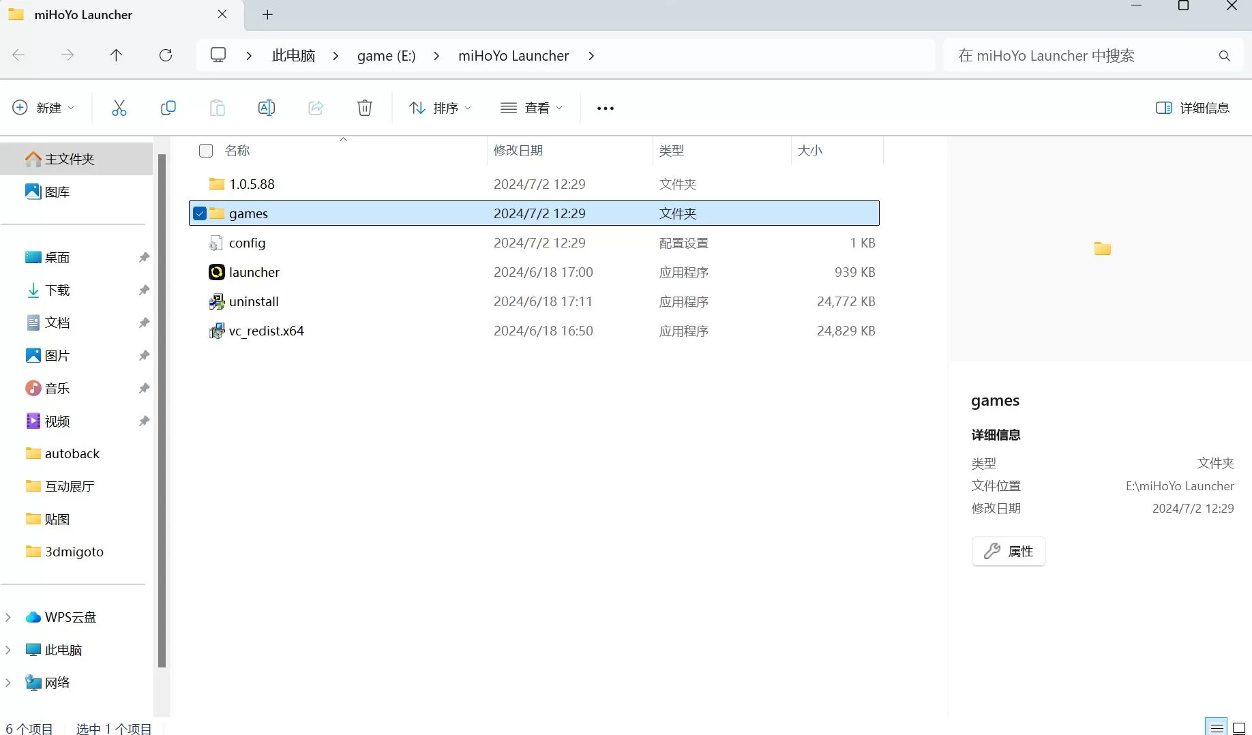Refresh the current folder view
Image resolution: width=1252 pixels, height=735 pixels.
[166, 55]
